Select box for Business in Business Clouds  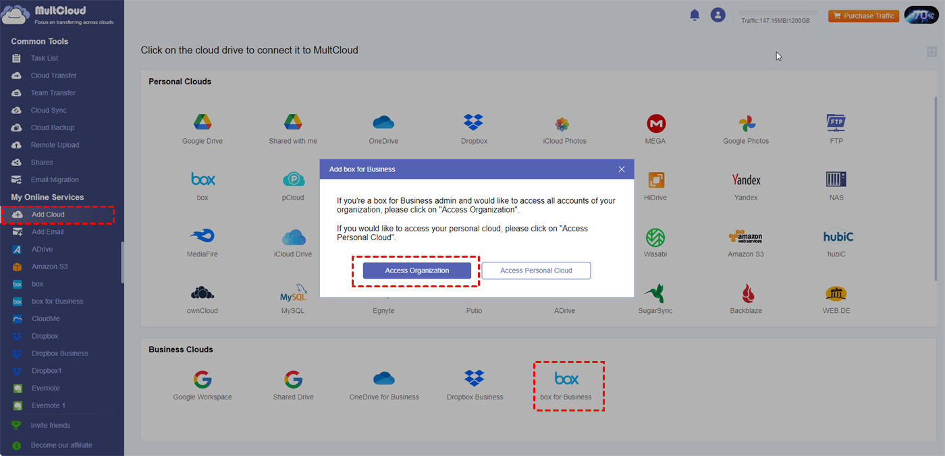pyautogui.click(x=566, y=385)
